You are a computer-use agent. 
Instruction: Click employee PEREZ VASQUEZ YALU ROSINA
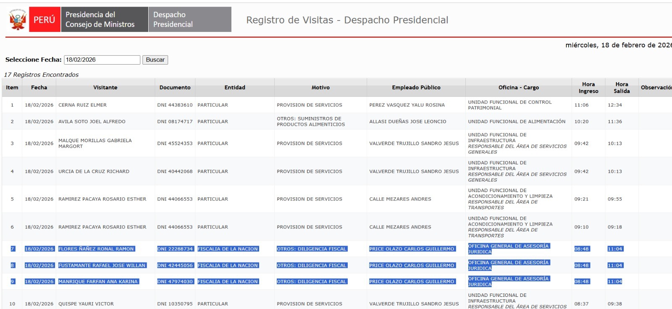(407, 105)
